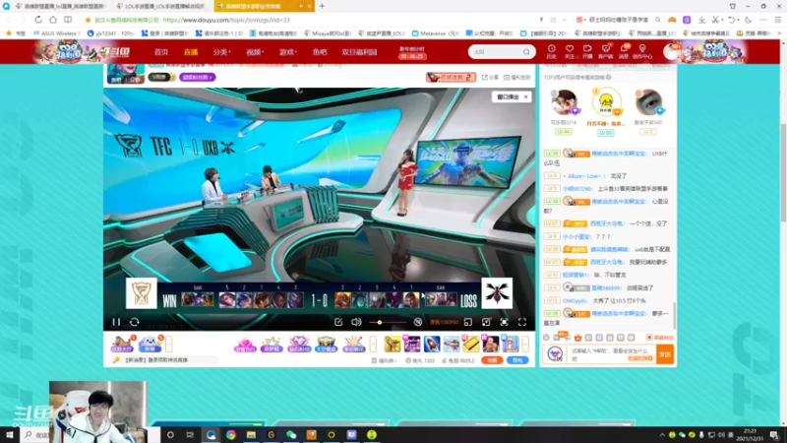Open 鱼吧 in the Douyu nav

[319, 52]
